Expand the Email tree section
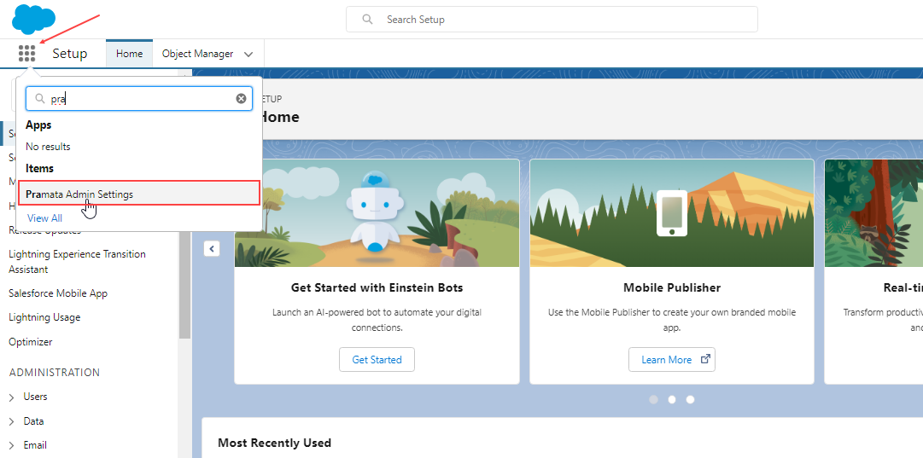This screenshot has width=923, height=458. point(12,446)
